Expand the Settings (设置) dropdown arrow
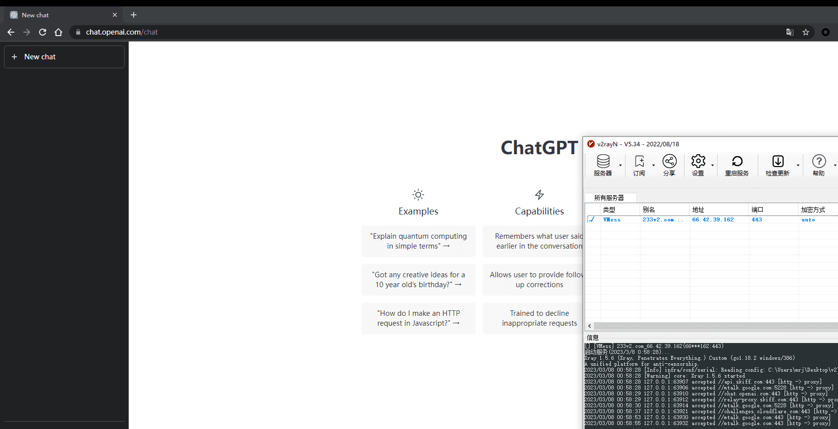This screenshot has height=429, width=838. tap(713, 165)
